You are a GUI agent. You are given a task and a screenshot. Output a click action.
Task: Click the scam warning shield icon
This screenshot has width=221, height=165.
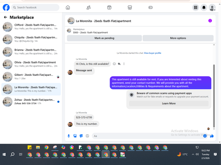click(132, 95)
